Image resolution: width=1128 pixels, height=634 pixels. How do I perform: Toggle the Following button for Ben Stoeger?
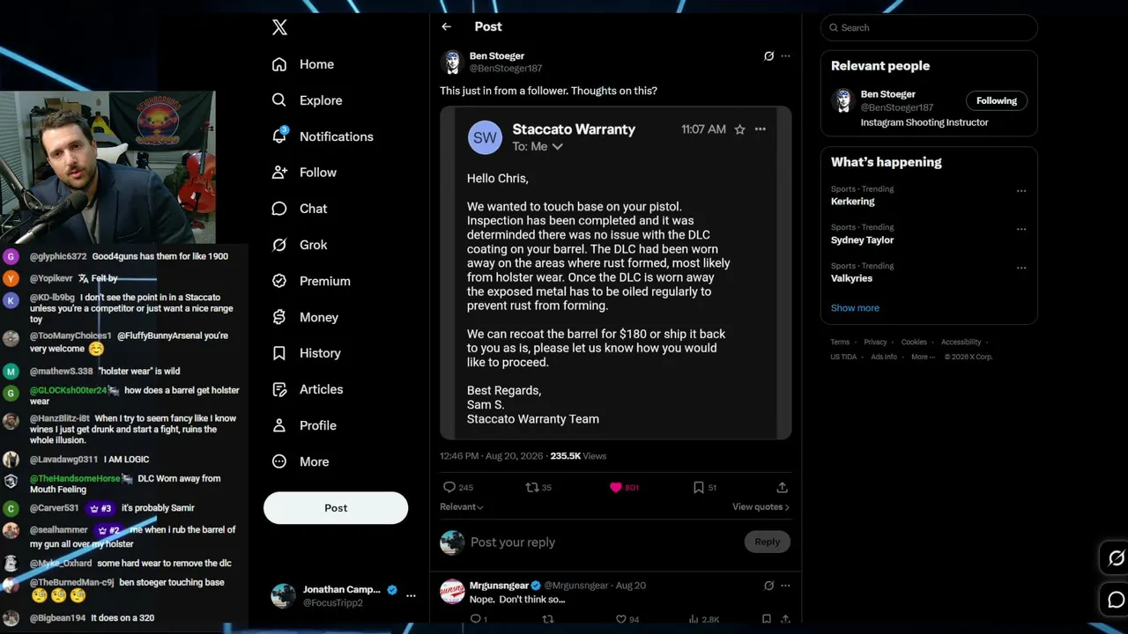pyautogui.click(x=997, y=100)
